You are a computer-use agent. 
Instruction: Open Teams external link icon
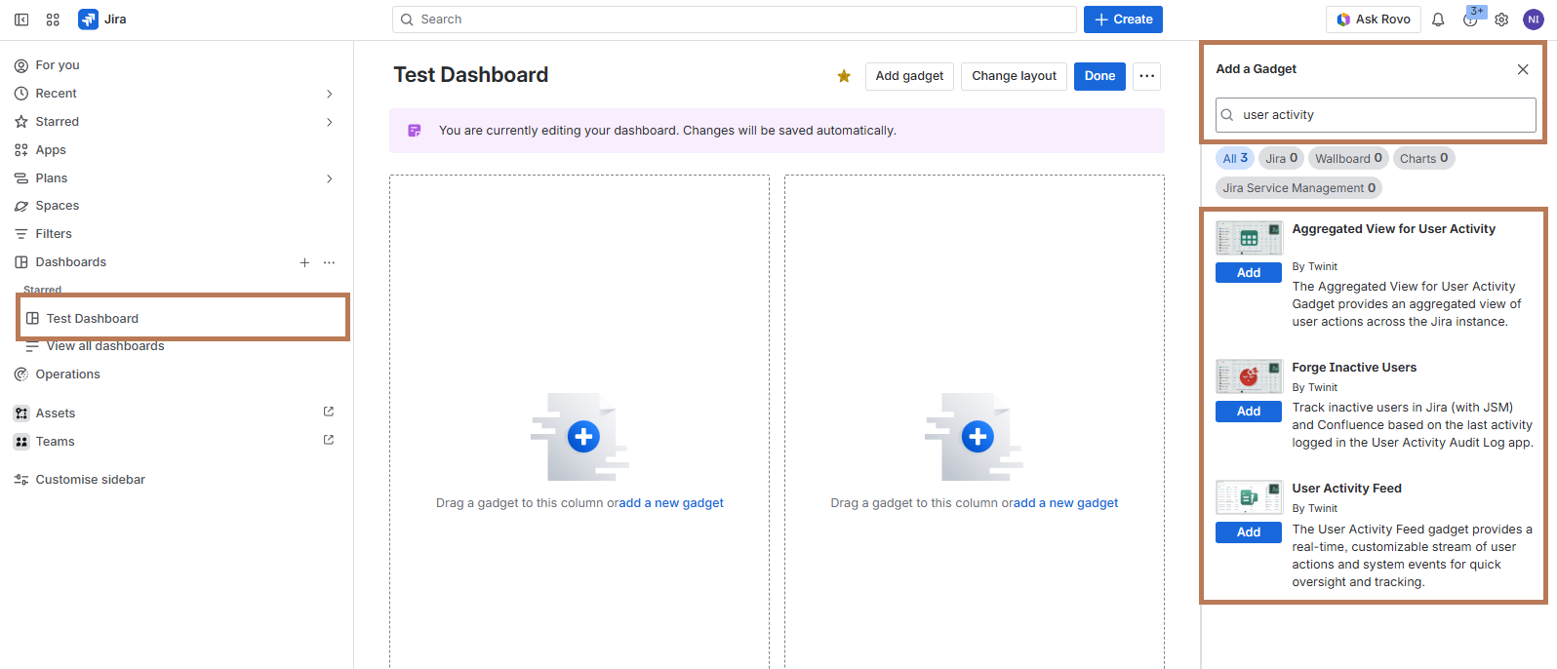pos(329,440)
